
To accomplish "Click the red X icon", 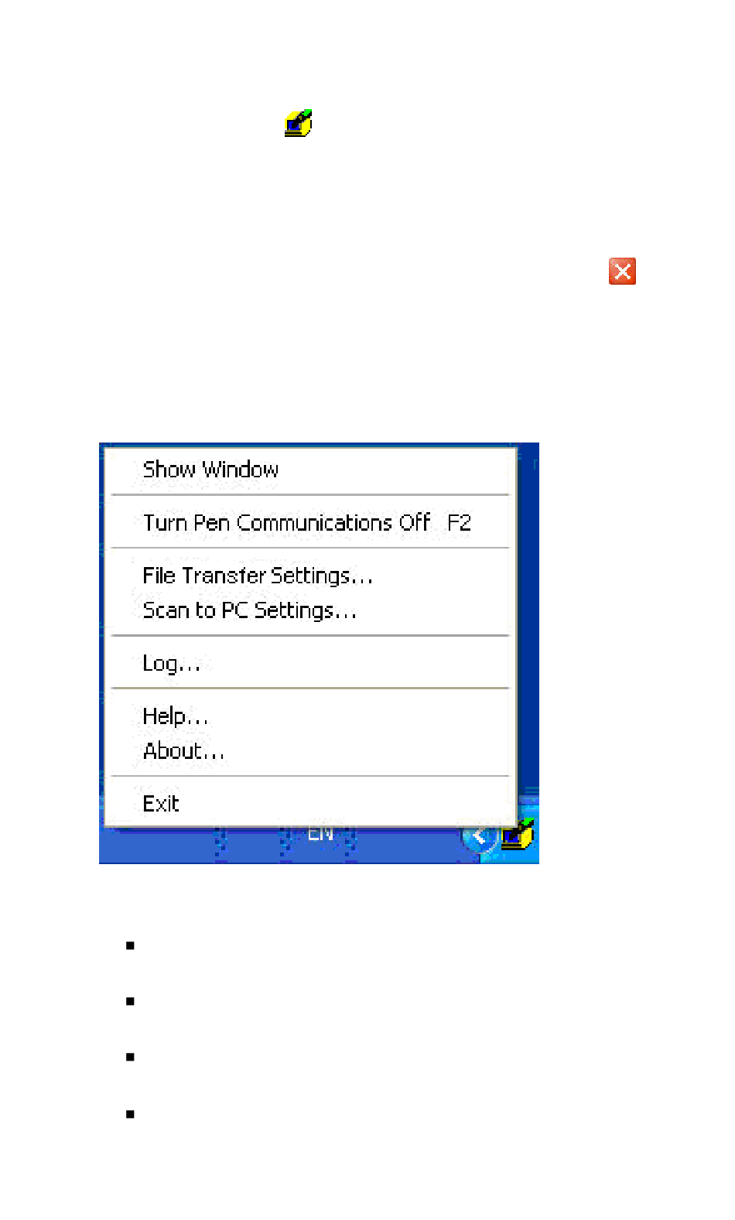I will click(x=622, y=272).
